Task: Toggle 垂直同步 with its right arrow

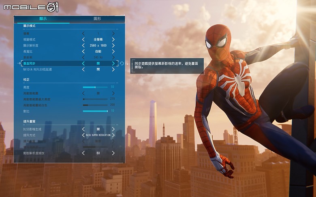Action: point(113,64)
